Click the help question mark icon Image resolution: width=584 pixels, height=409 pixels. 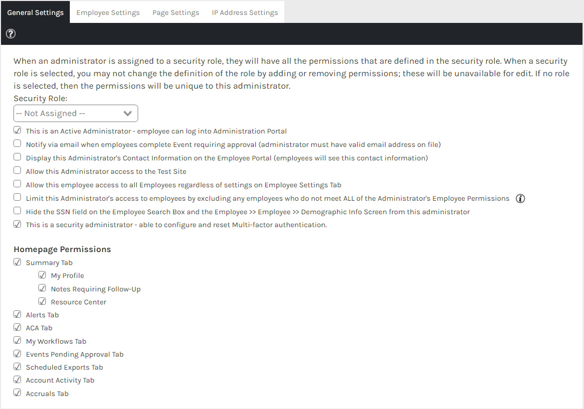pyautogui.click(x=11, y=34)
